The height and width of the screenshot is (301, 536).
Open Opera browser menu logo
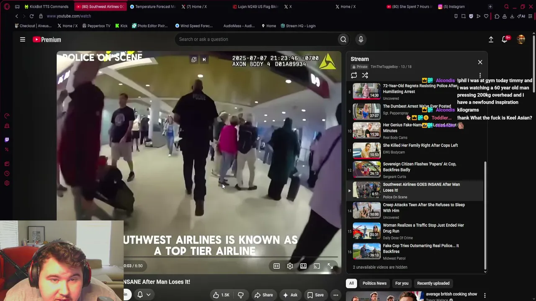tap(7, 7)
